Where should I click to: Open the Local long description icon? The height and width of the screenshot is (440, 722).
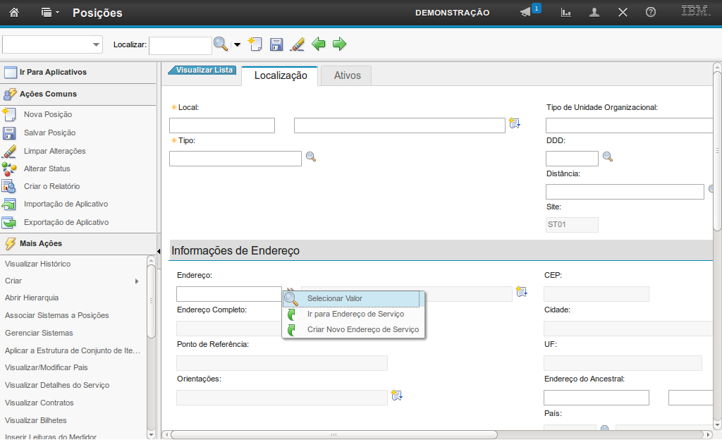click(x=515, y=124)
